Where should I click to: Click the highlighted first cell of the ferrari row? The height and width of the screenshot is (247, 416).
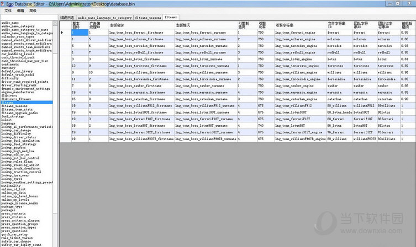[80, 33]
